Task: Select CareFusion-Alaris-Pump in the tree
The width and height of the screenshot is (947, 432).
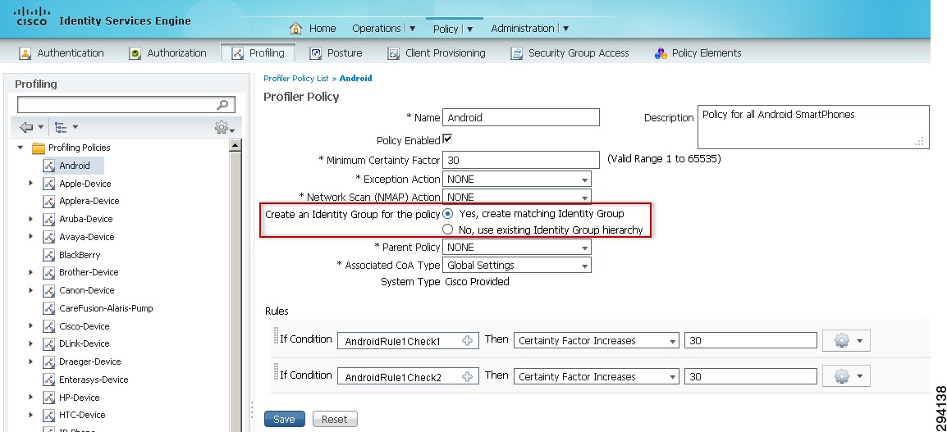Action: click(x=106, y=308)
